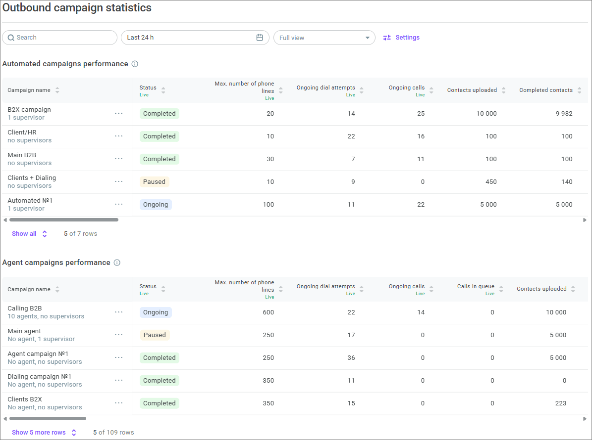
Task: Open more options for Clients B2X
Action: pos(118,403)
